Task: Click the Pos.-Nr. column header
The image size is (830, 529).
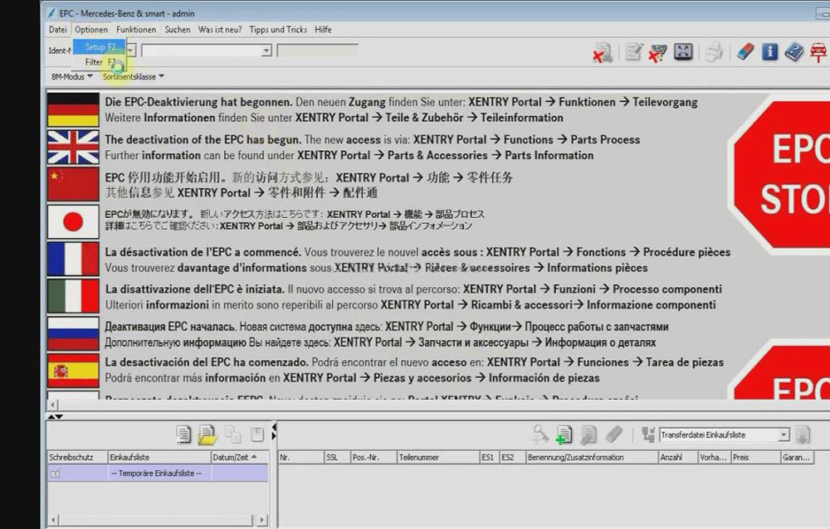Action: (373, 458)
